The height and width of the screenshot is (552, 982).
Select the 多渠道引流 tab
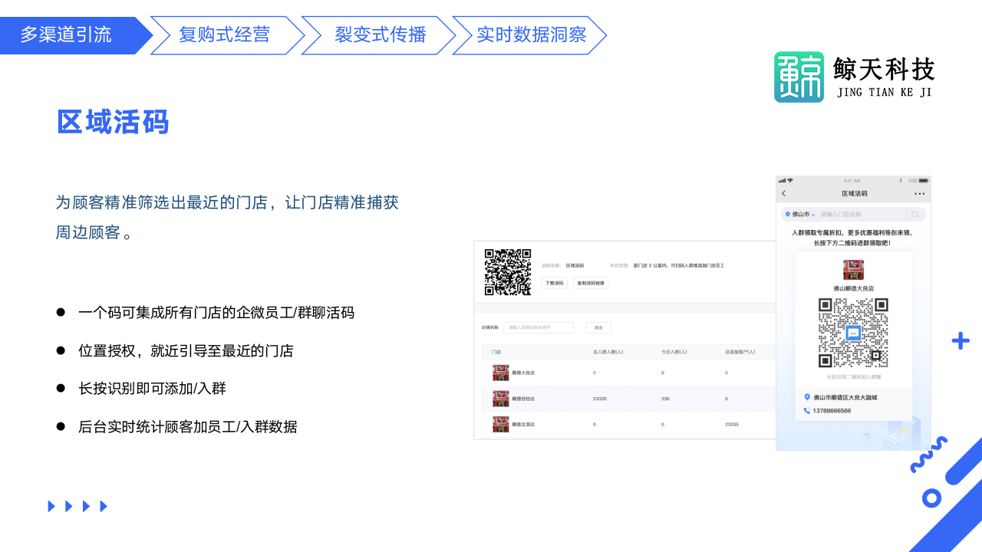coord(68,35)
